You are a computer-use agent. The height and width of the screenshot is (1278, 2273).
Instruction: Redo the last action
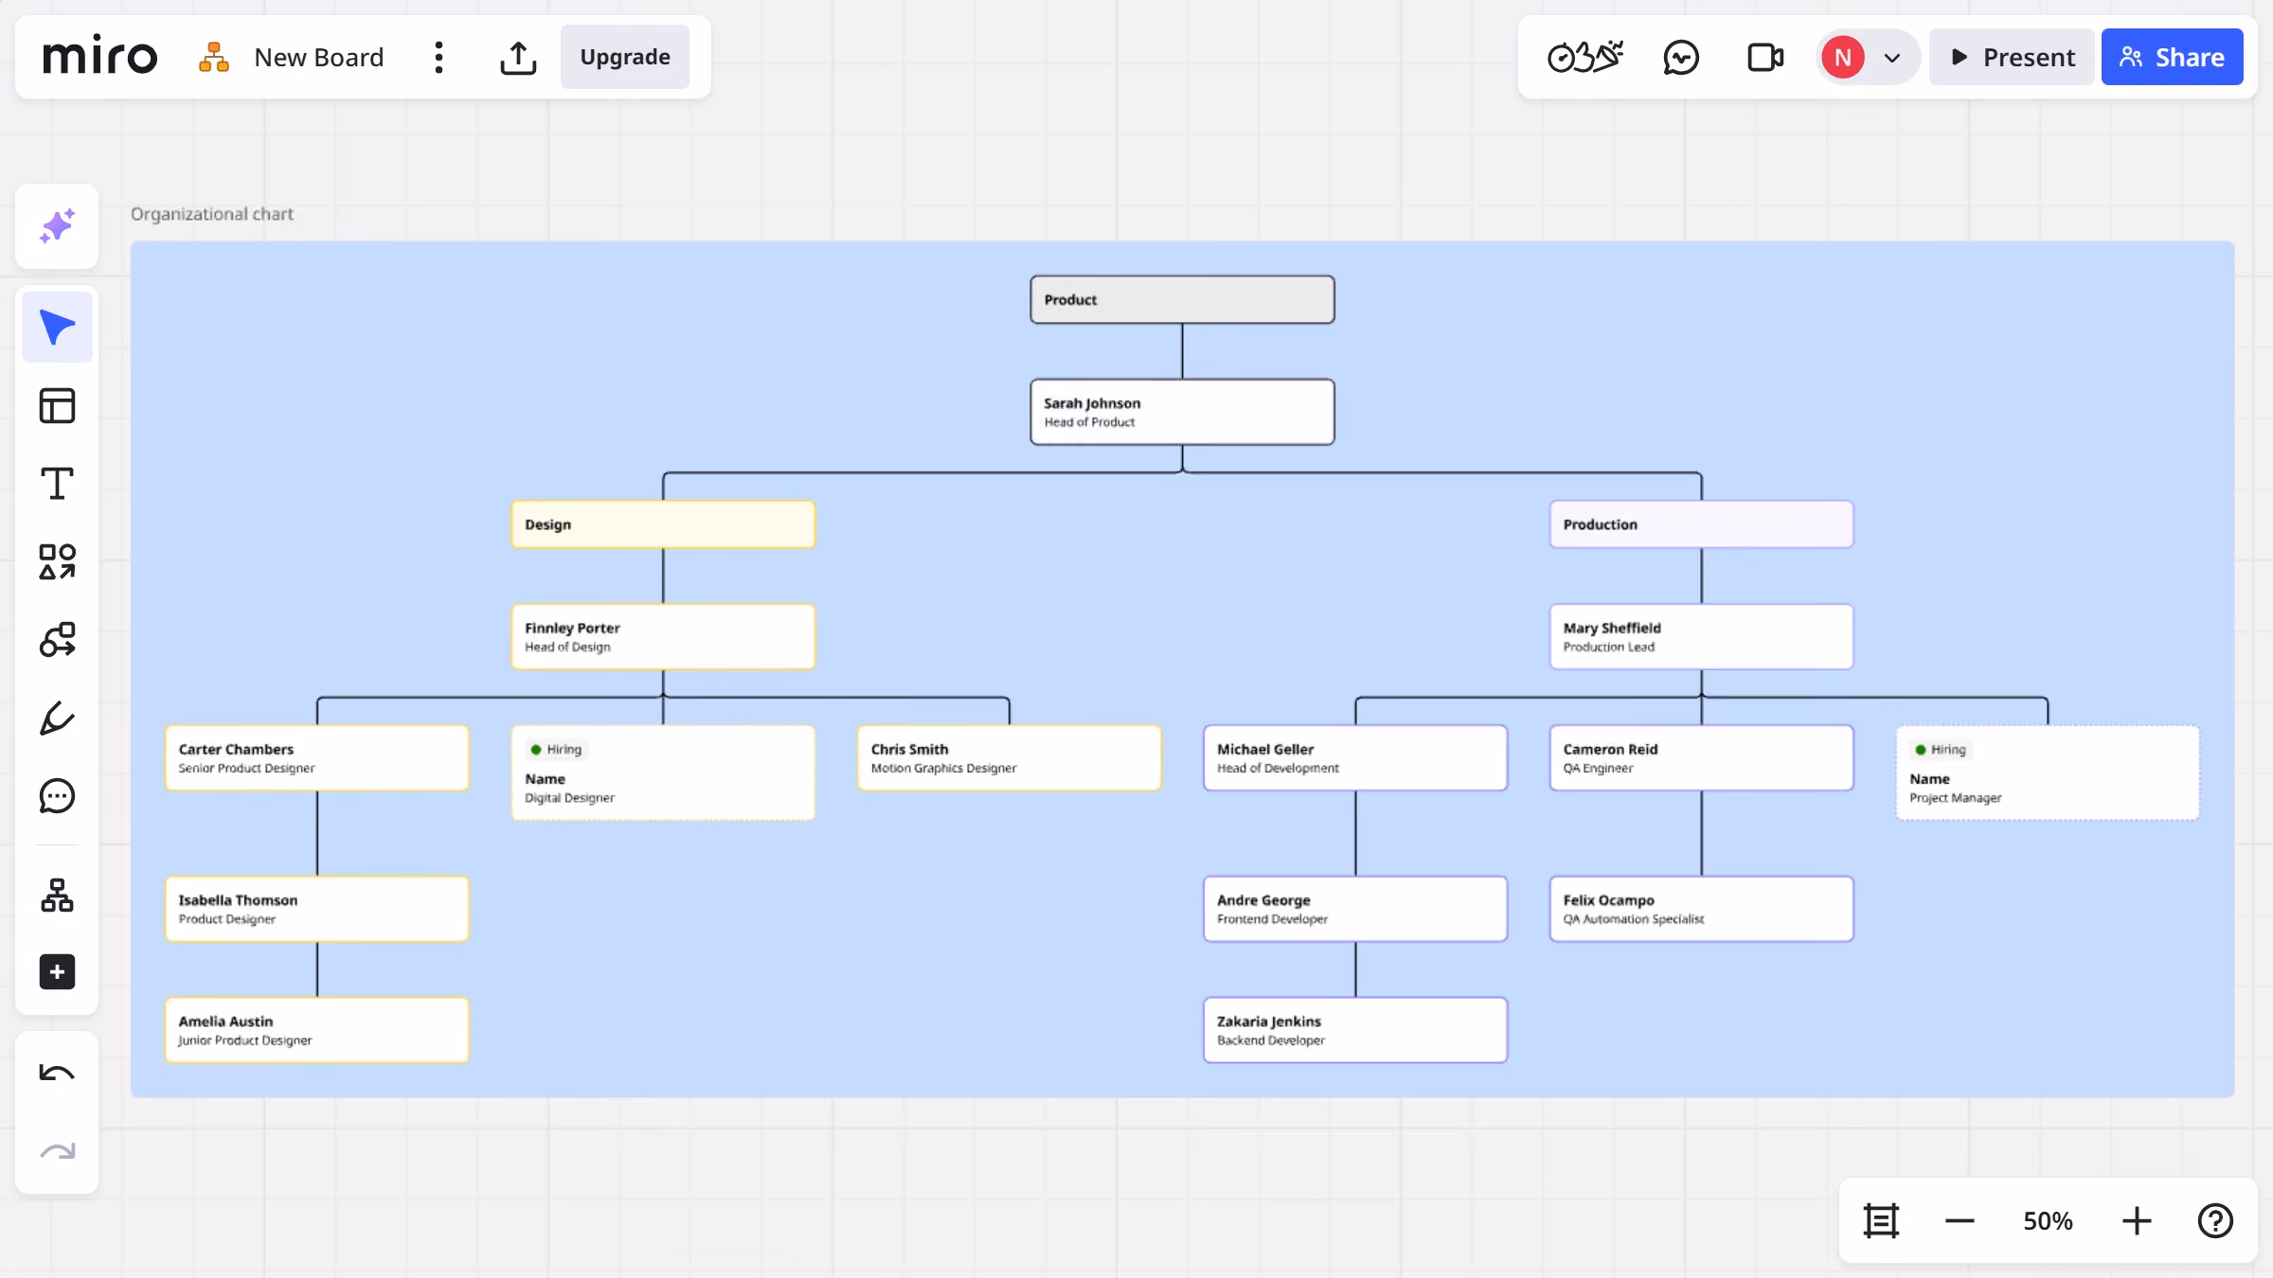tap(57, 1151)
